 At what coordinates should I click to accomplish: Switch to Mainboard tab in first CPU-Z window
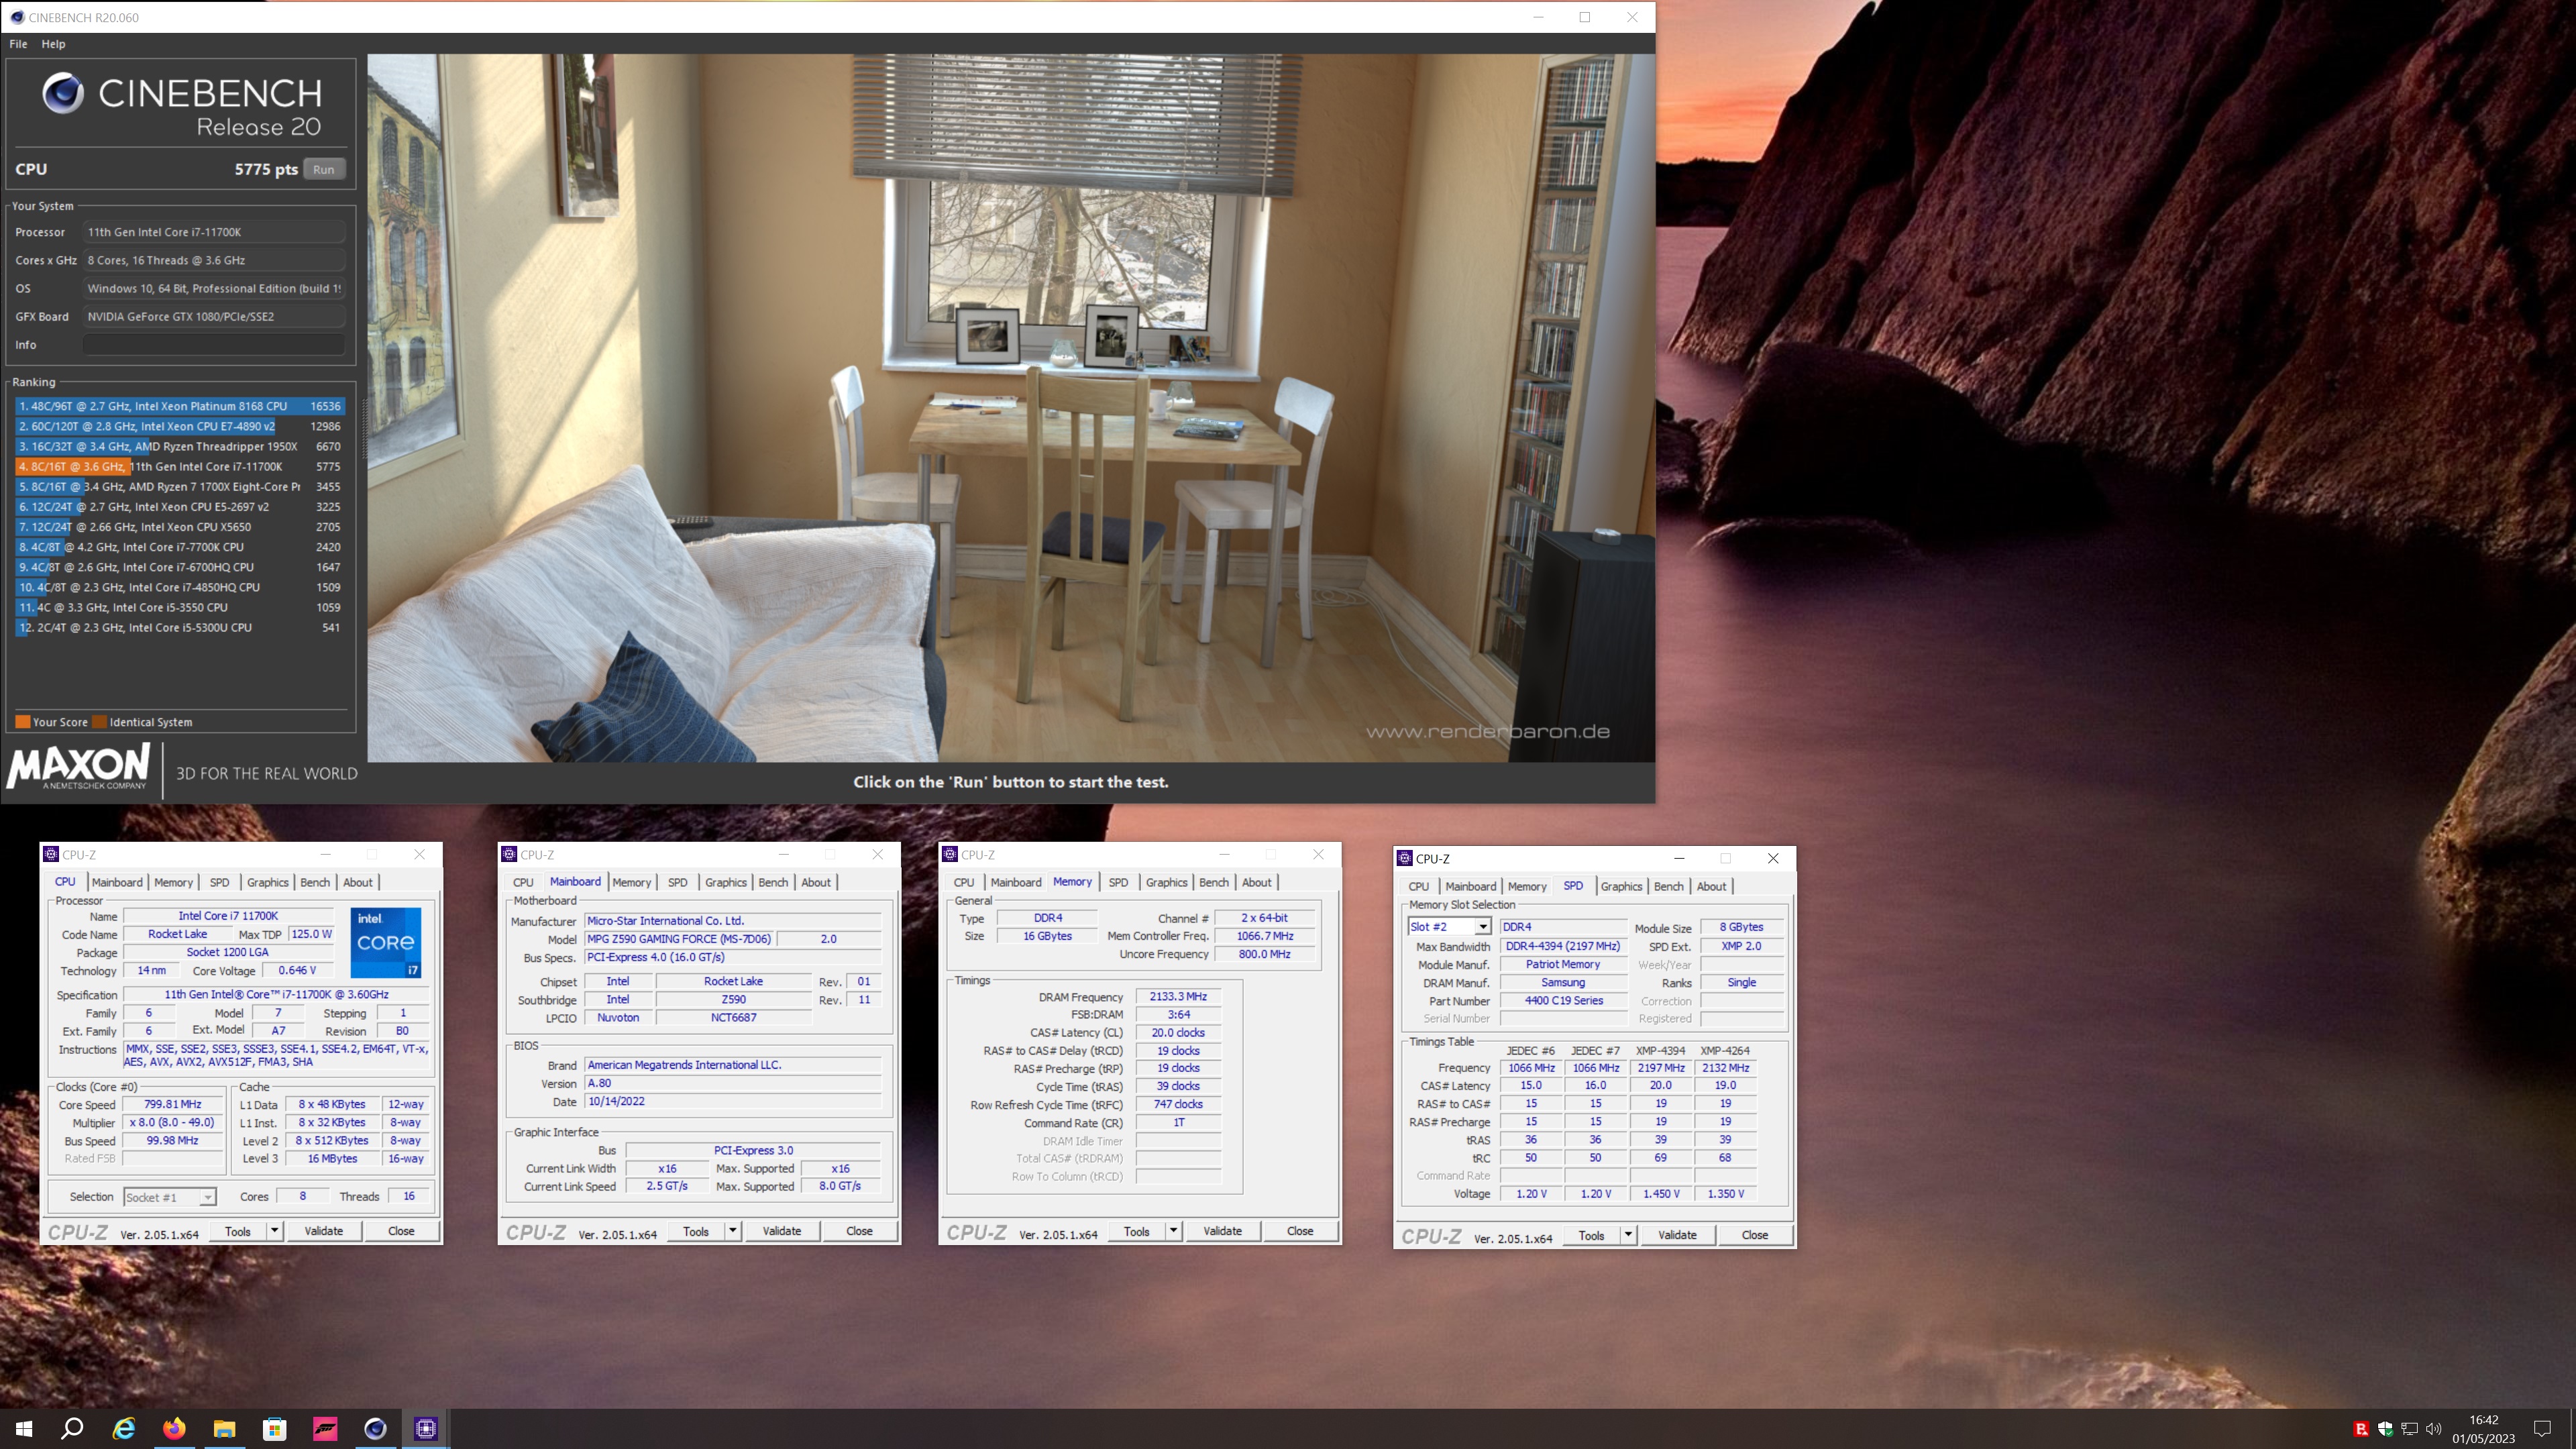[x=117, y=882]
